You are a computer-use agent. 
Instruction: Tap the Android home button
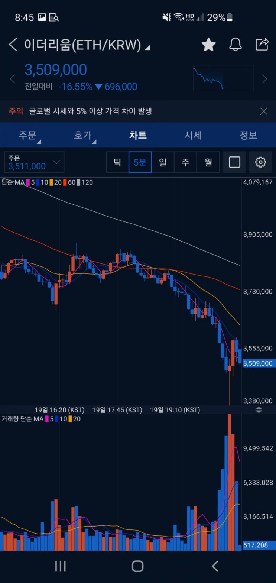(137, 566)
